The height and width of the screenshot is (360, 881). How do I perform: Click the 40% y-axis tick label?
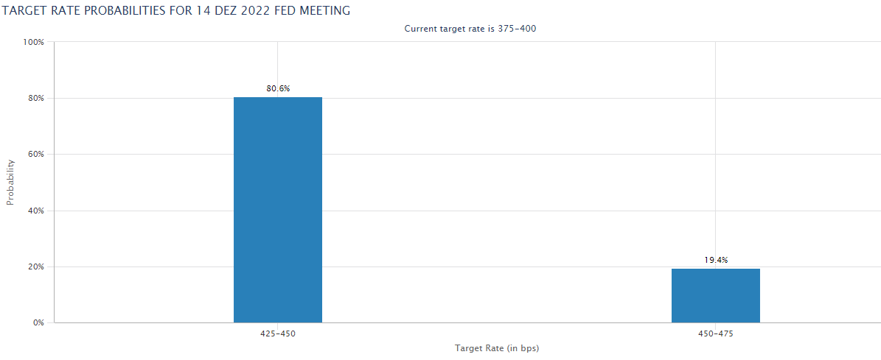click(36, 211)
